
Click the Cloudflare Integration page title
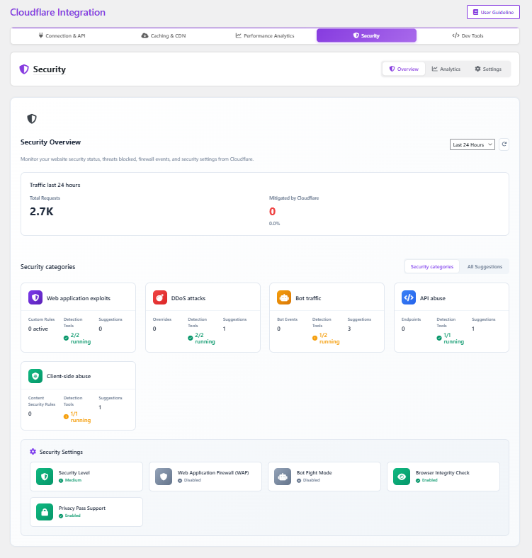pos(57,12)
